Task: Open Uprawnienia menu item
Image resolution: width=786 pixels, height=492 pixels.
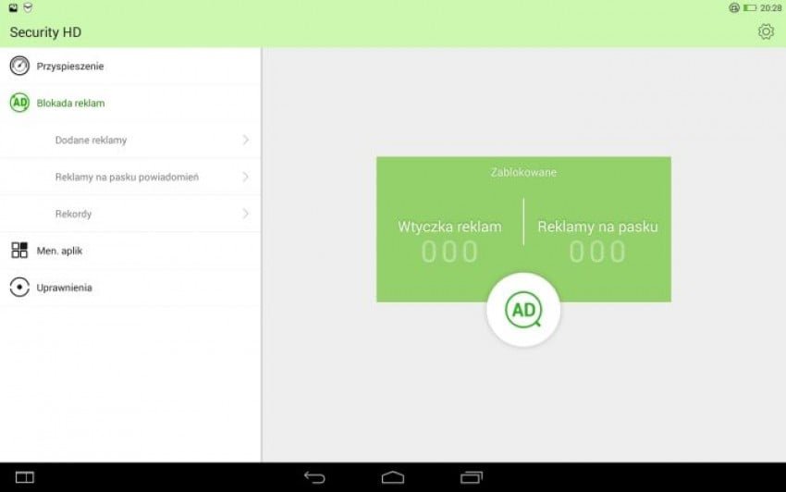Action: 130,288
